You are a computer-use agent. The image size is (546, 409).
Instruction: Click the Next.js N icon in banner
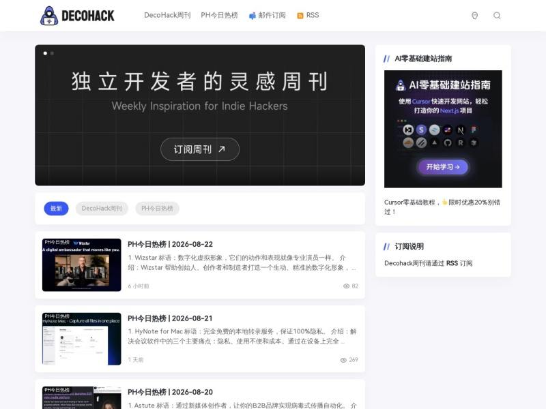coord(461,130)
